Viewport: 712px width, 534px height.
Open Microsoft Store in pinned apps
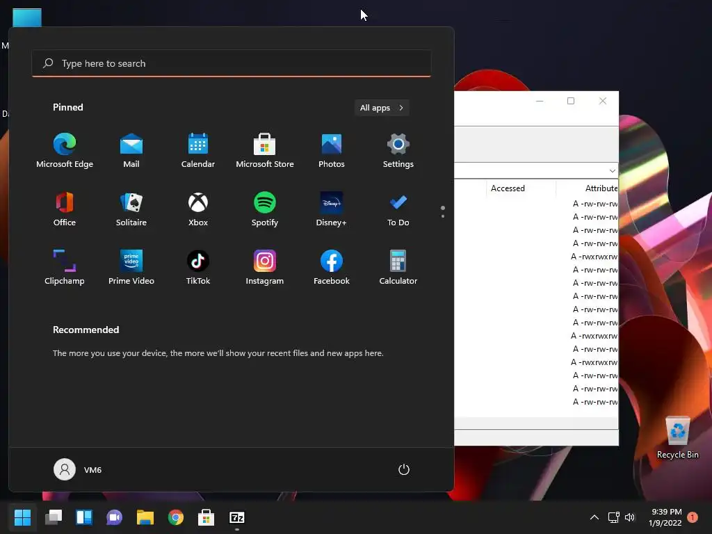point(265,151)
